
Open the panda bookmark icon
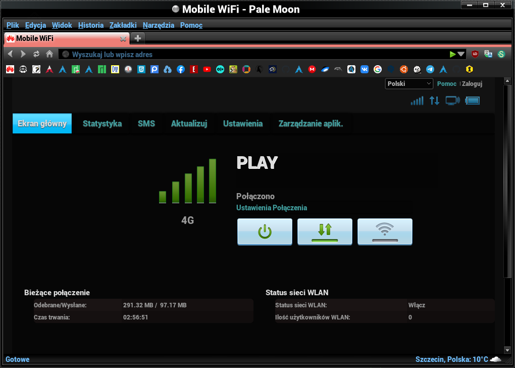point(417,69)
